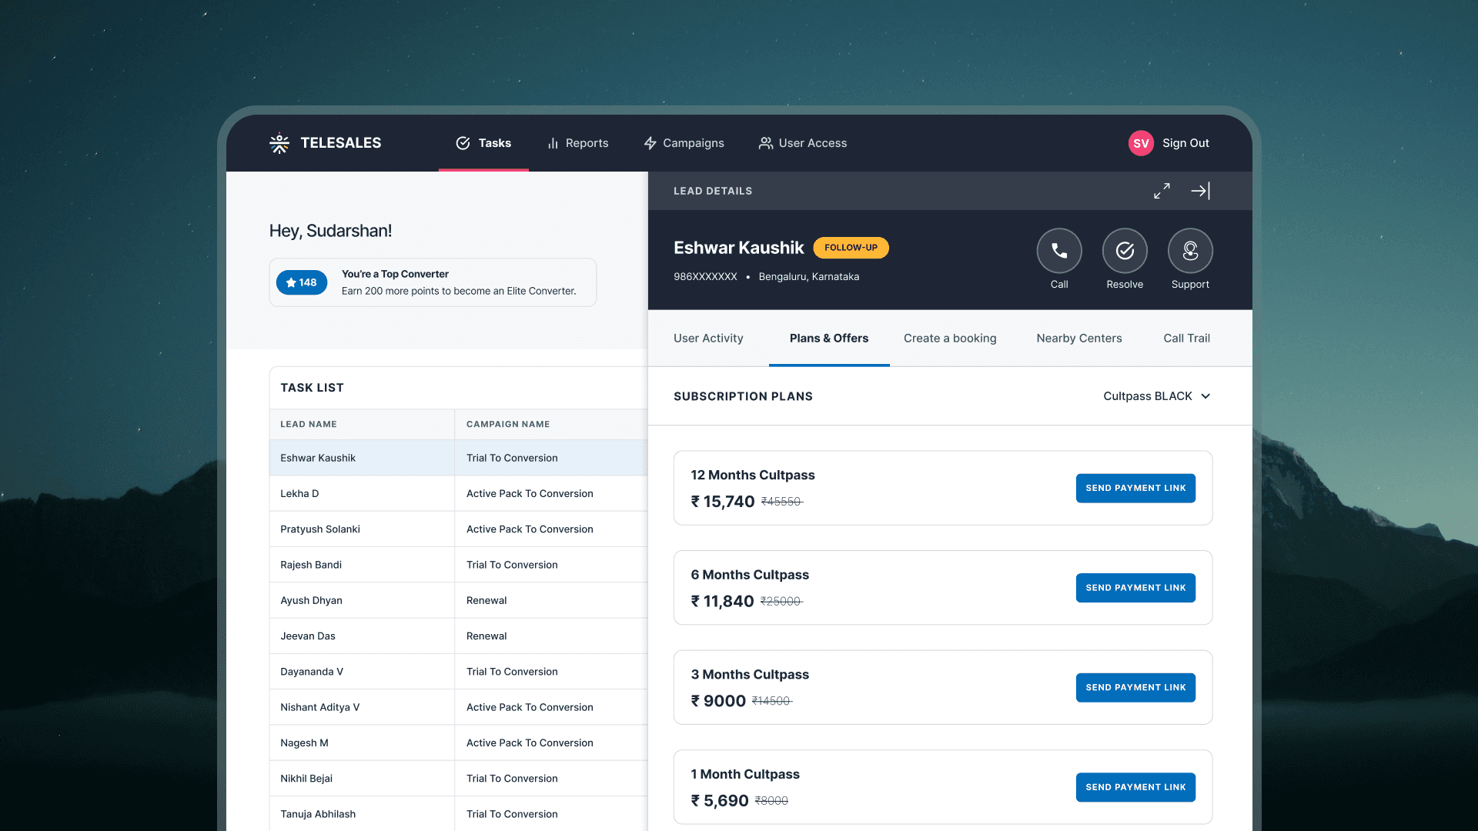Click the 148 points star badge
The width and height of the screenshot is (1478, 831).
pyautogui.click(x=302, y=282)
